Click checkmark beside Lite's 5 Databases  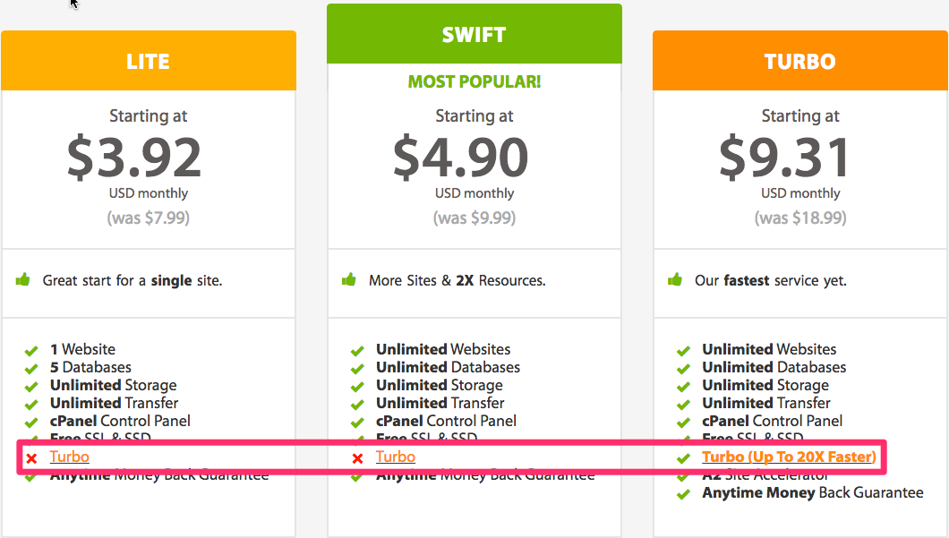(31, 368)
